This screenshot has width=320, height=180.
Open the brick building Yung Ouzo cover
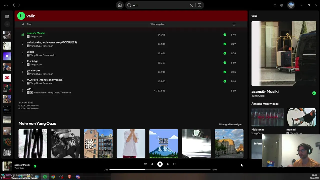(98, 143)
